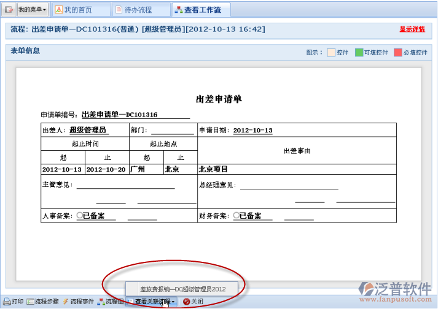
Task: Expand the 查看关联流程 dropdown arrow
Action: pos(173,302)
